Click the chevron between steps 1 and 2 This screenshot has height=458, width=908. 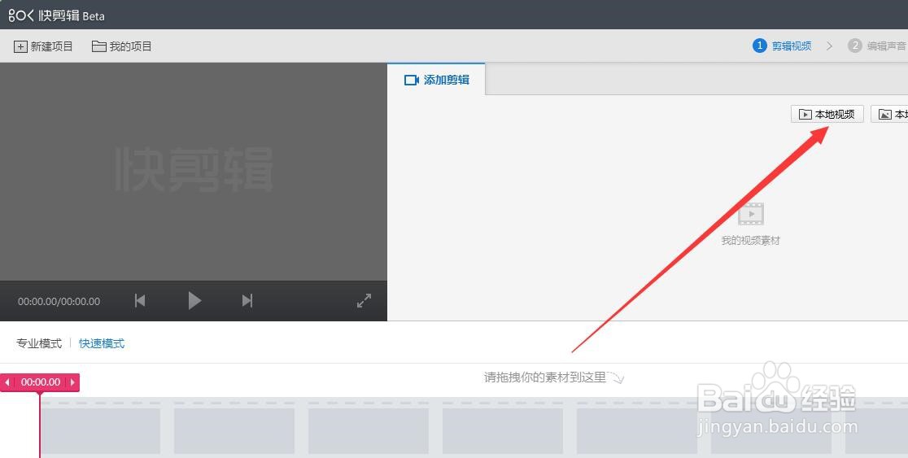tap(829, 46)
